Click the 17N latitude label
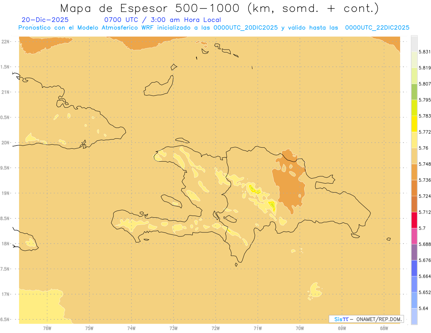Viewport: 431px width, 333px height. pyautogui.click(x=5, y=294)
